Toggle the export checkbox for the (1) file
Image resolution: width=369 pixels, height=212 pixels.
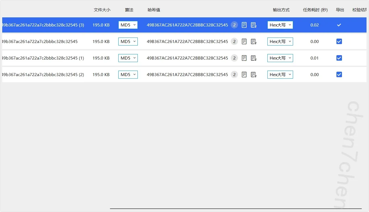point(339,58)
